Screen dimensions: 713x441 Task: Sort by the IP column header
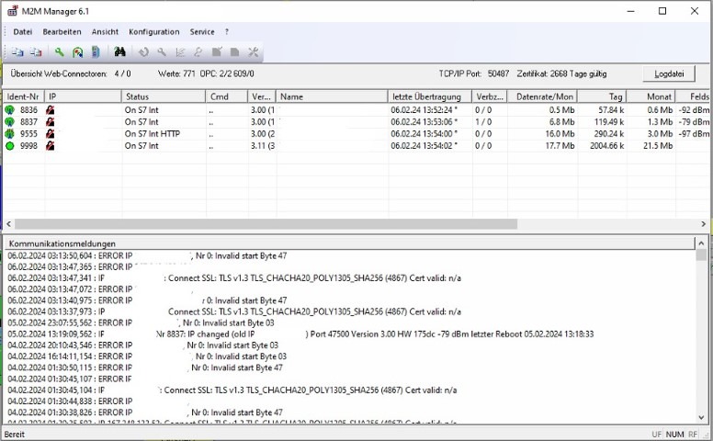(84, 96)
